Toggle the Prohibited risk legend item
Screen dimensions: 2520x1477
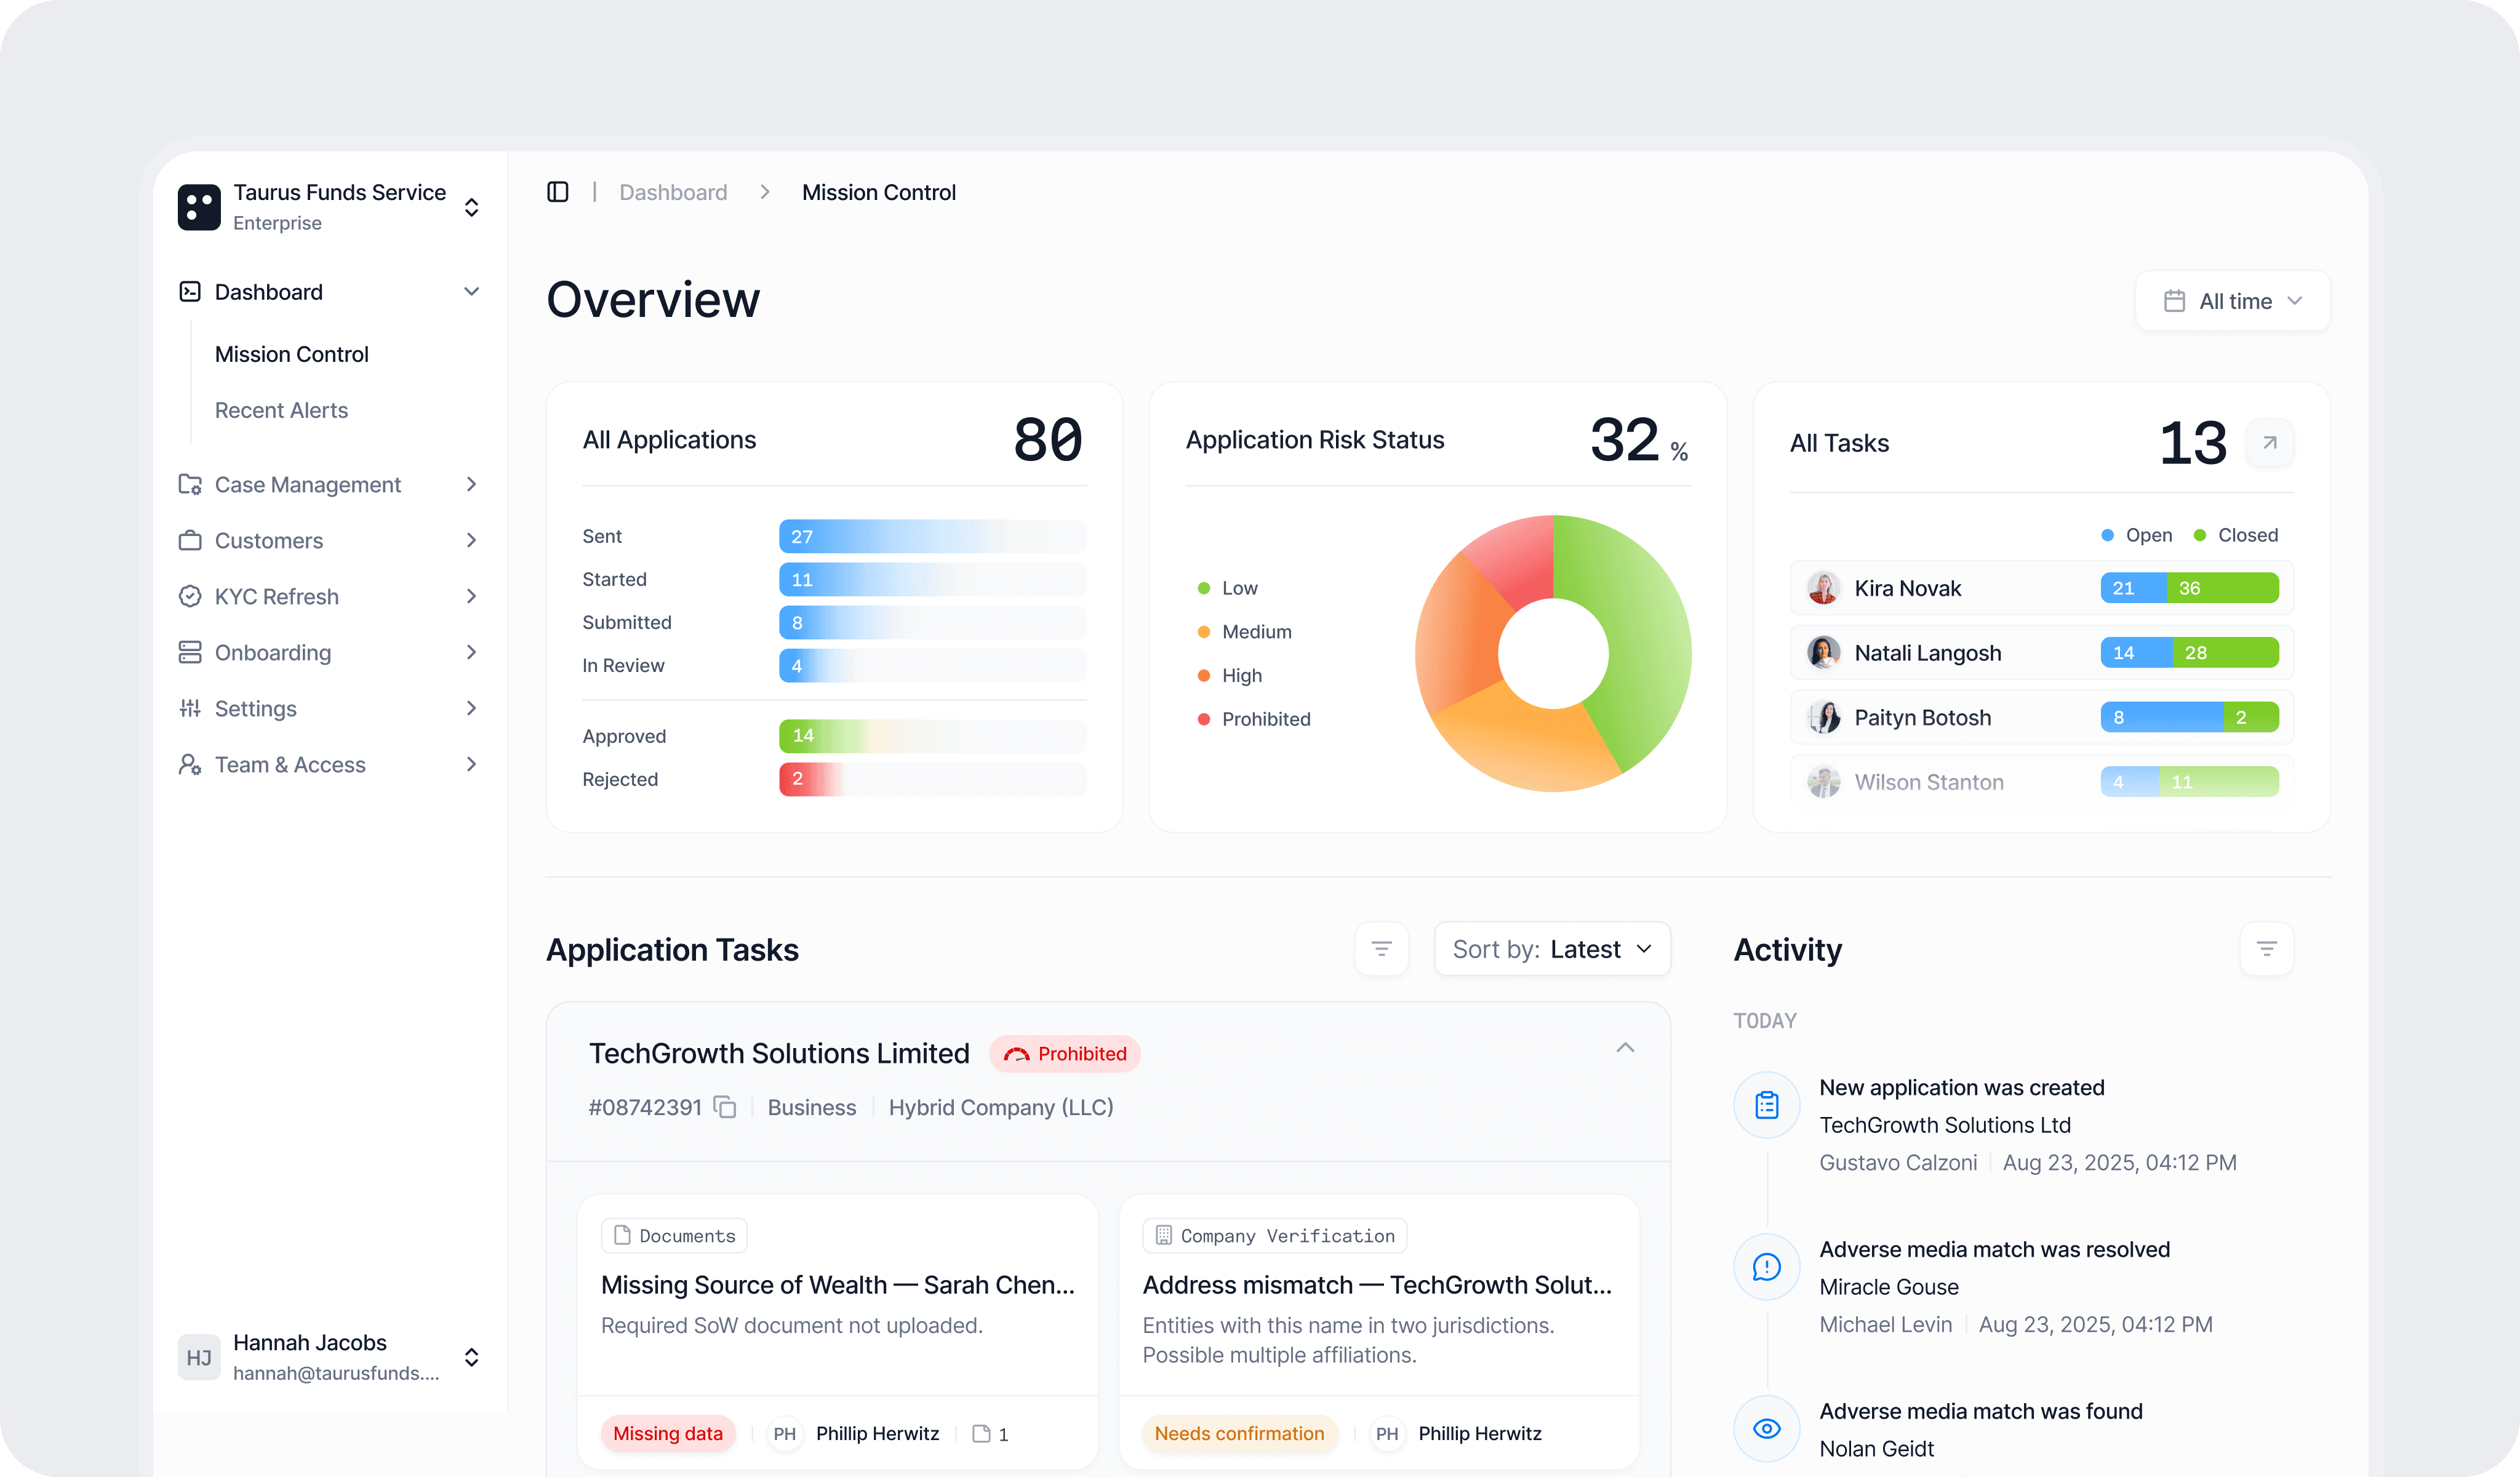(x=1254, y=719)
